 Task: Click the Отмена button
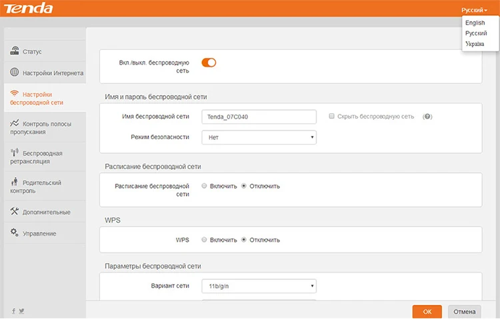[464, 312]
